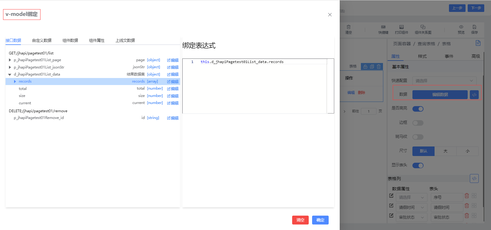The image size is (491, 230).
Task: Click the edit pencil icon for 序号 column
Action: 391,195
